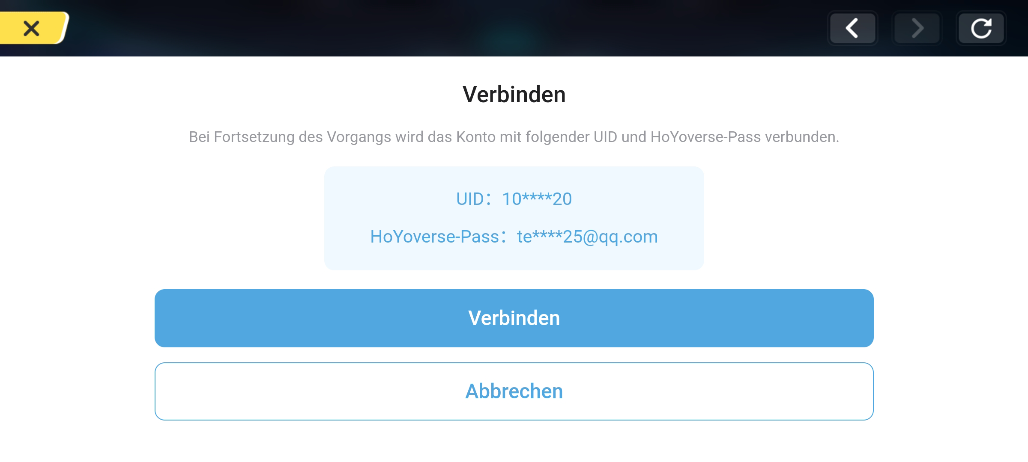Tap the white chevron back button
The height and width of the screenshot is (462, 1028).
click(x=852, y=28)
